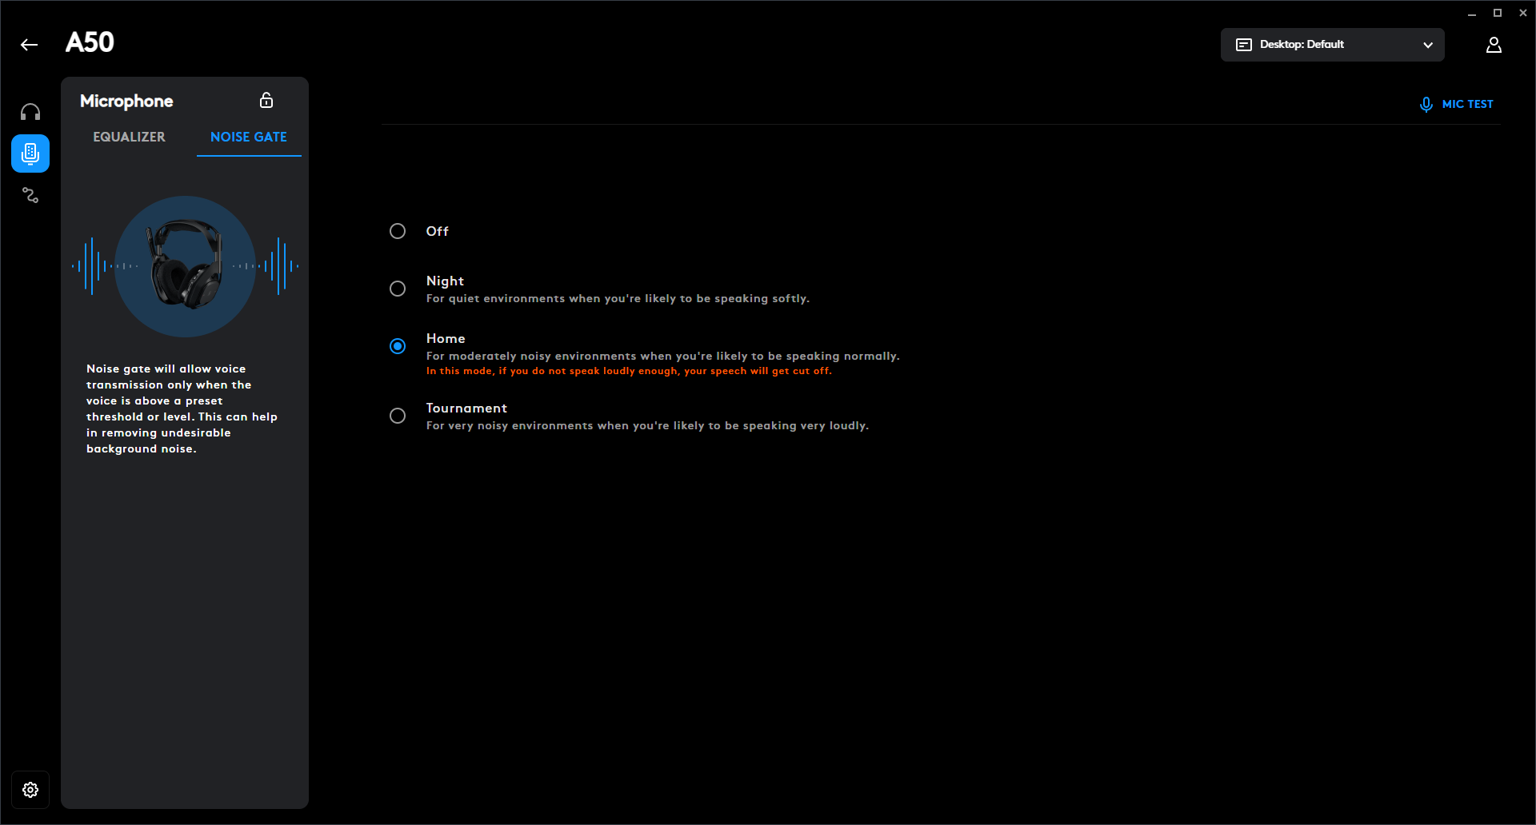Switch to the NOISE GATE tab

[x=249, y=137]
